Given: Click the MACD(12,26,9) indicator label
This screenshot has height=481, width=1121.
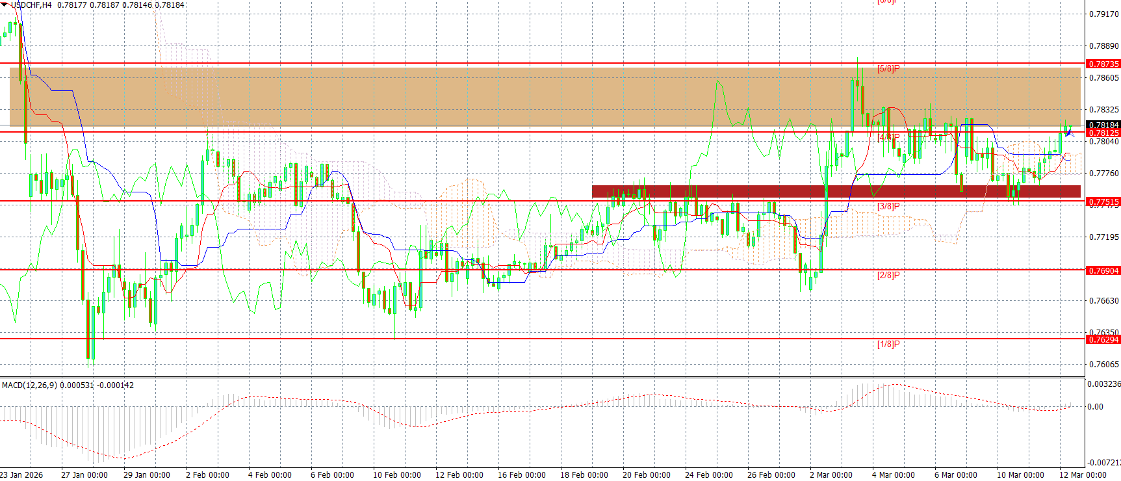Looking at the screenshot, I should [x=30, y=385].
